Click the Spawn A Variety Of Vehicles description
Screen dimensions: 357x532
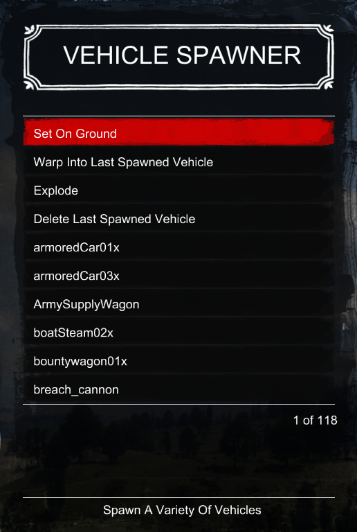pyautogui.click(x=182, y=510)
